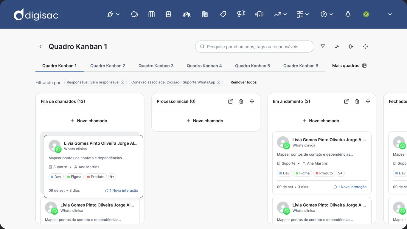Remove the Responsável: Sem responsável filter
The image size is (407, 229).
122,82
